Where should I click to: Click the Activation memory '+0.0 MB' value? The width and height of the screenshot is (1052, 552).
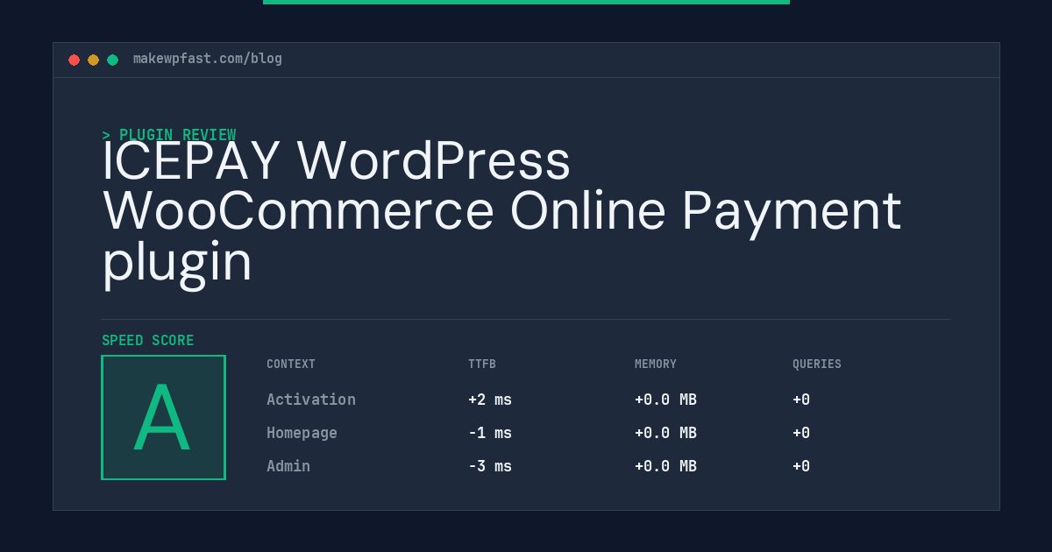click(665, 400)
